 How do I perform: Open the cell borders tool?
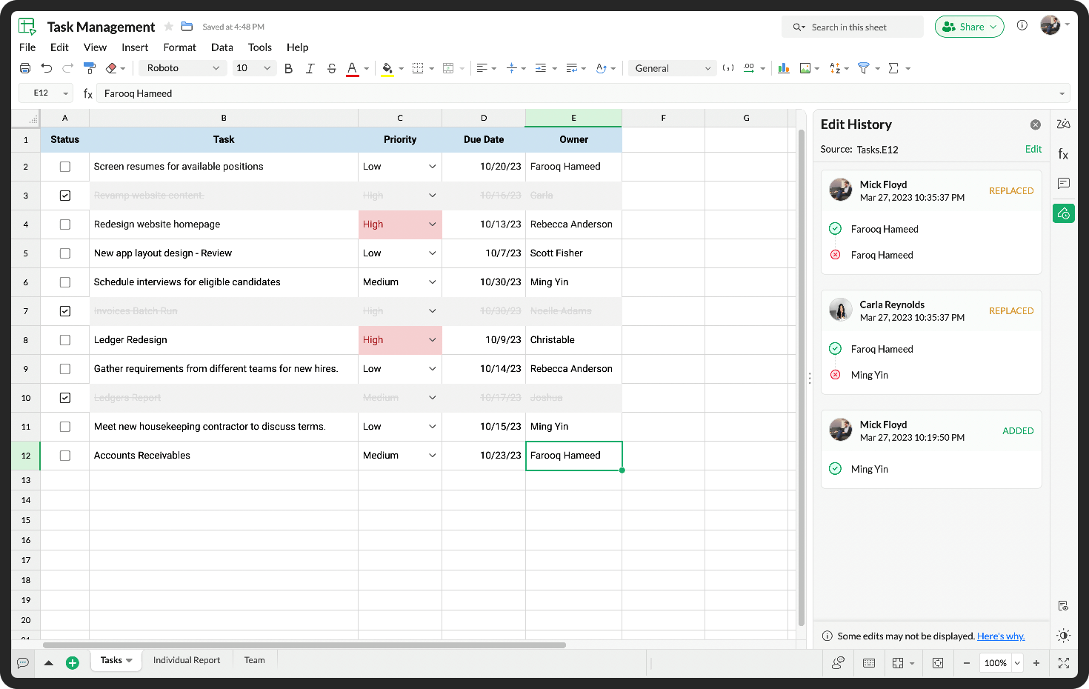click(x=418, y=68)
